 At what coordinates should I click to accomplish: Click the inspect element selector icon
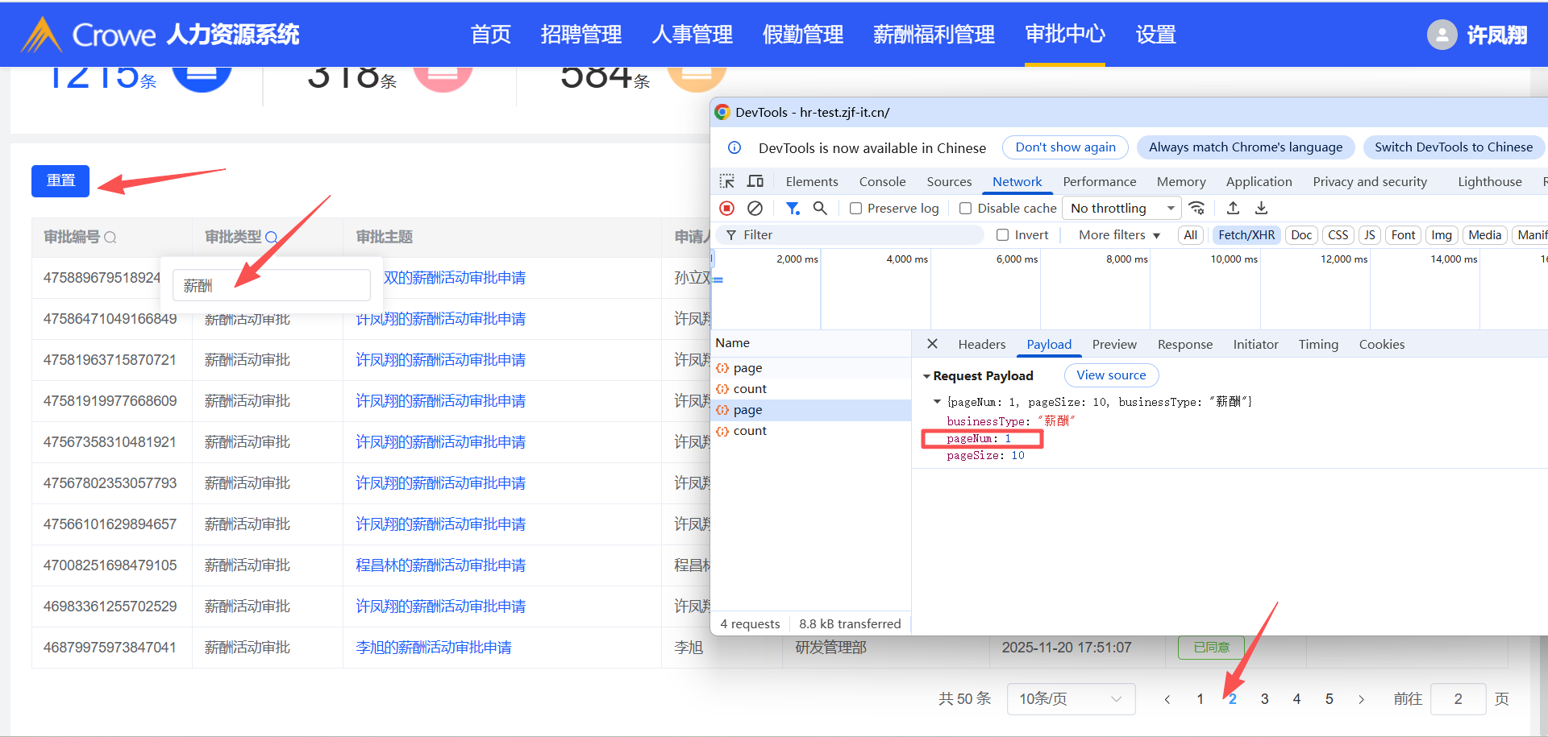(x=727, y=181)
